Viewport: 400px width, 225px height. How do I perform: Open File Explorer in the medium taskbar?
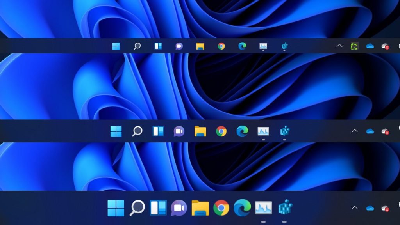click(x=200, y=131)
